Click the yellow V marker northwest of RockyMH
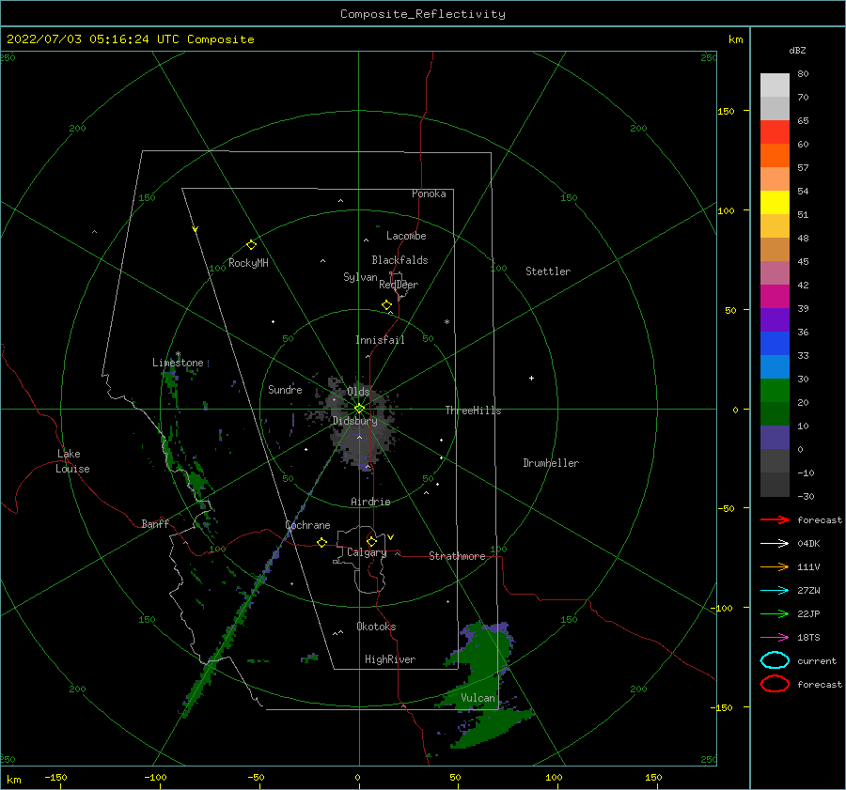The height and width of the screenshot is (790, 846). pyautogui.click(x=196, y=229)
